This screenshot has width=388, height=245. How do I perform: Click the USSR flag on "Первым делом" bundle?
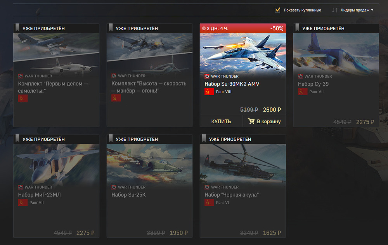(23, 98)
